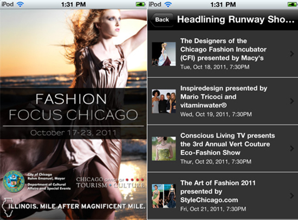Expand the Vert Couture row chevron arrow
This screenshot has height=220, width=298.
(x=292, y=149)
